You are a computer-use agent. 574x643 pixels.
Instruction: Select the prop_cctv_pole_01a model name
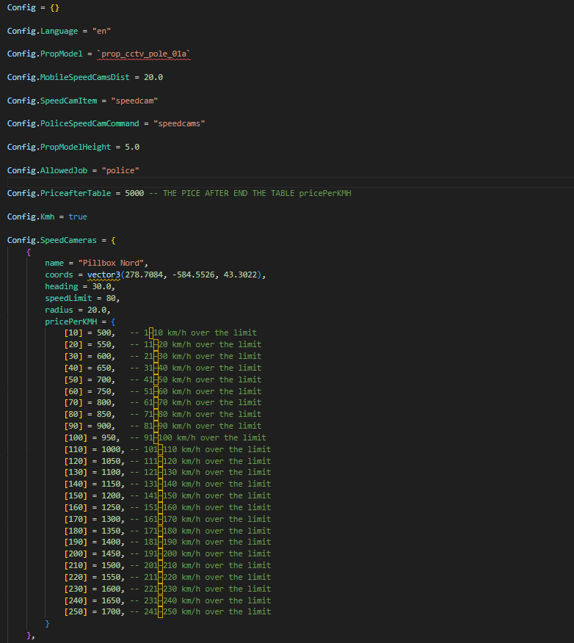(144, 54)
